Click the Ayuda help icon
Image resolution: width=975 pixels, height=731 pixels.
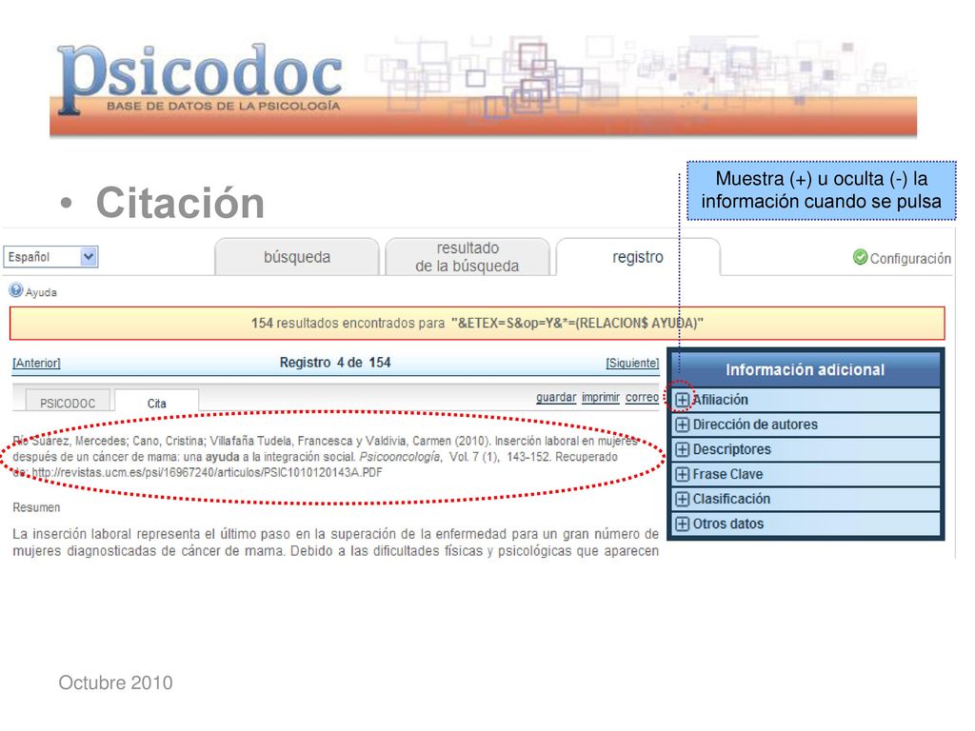click(16, 290)
